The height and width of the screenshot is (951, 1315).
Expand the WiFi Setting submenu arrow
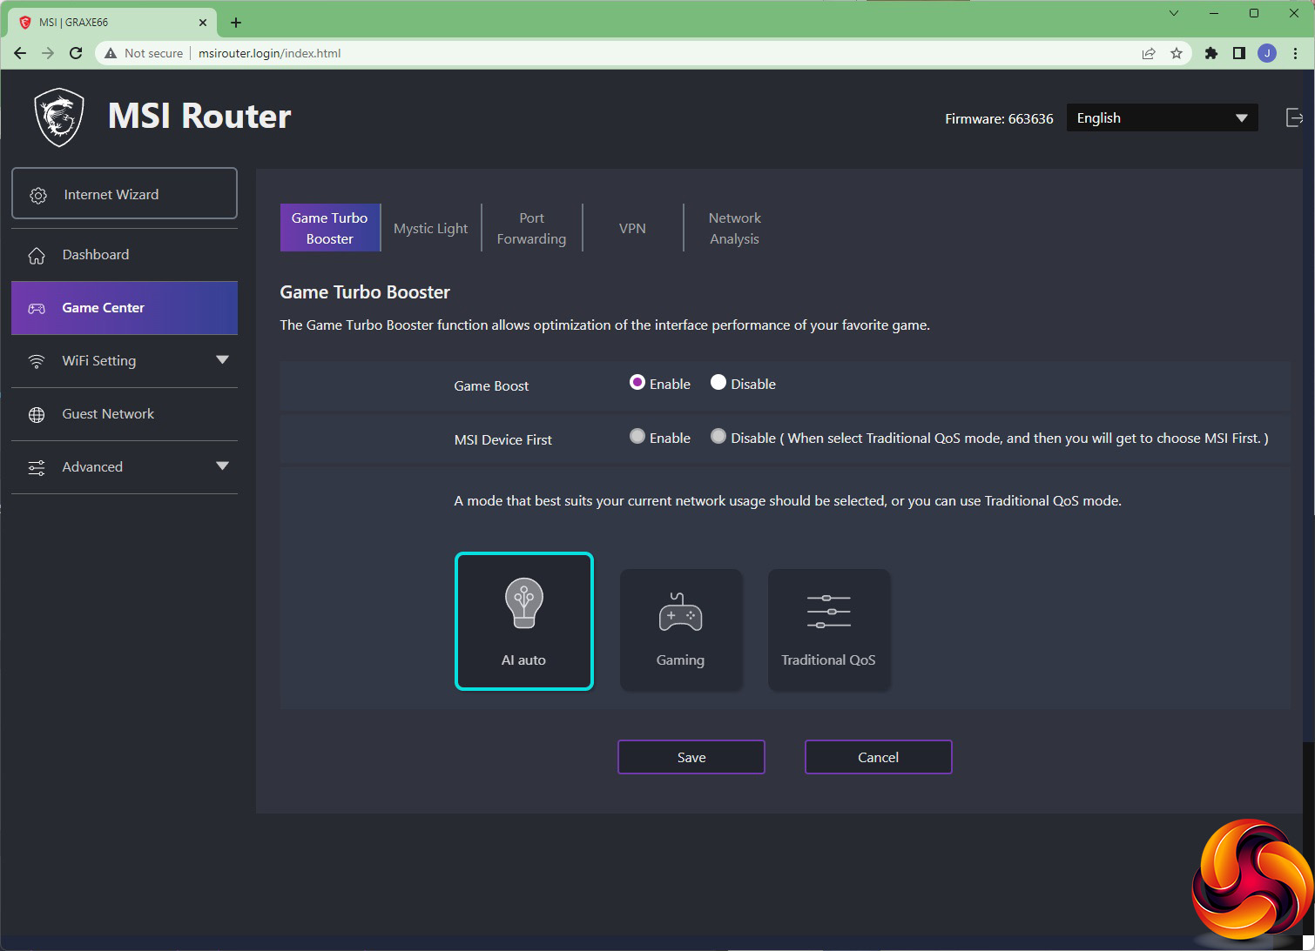click(x=222, y=360)
